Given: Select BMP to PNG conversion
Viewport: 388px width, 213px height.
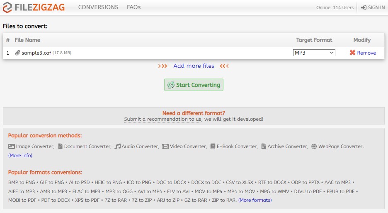Looking at the screenshot, I should click(x=22, y=182).
